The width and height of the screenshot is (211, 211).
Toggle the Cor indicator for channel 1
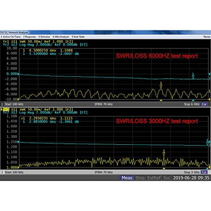pos(204,104)
